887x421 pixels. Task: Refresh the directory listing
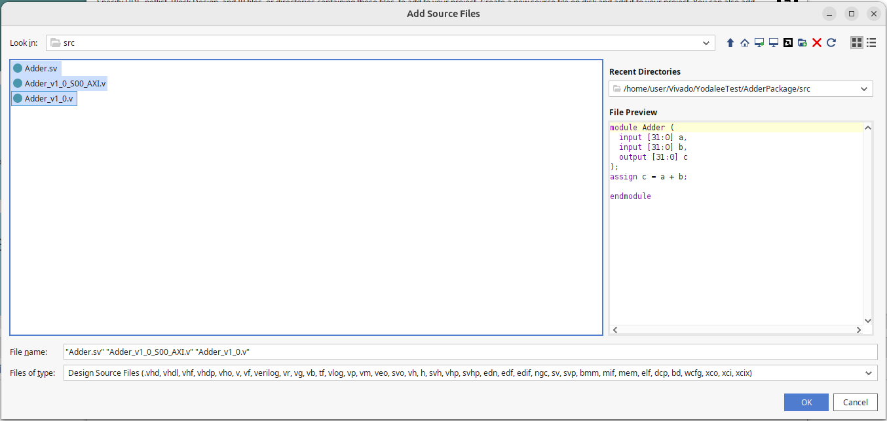pos(831,43)
